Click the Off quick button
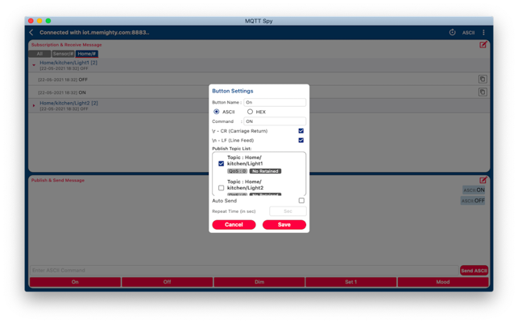This screenshot has height=323, width=518. pos(167,282)
